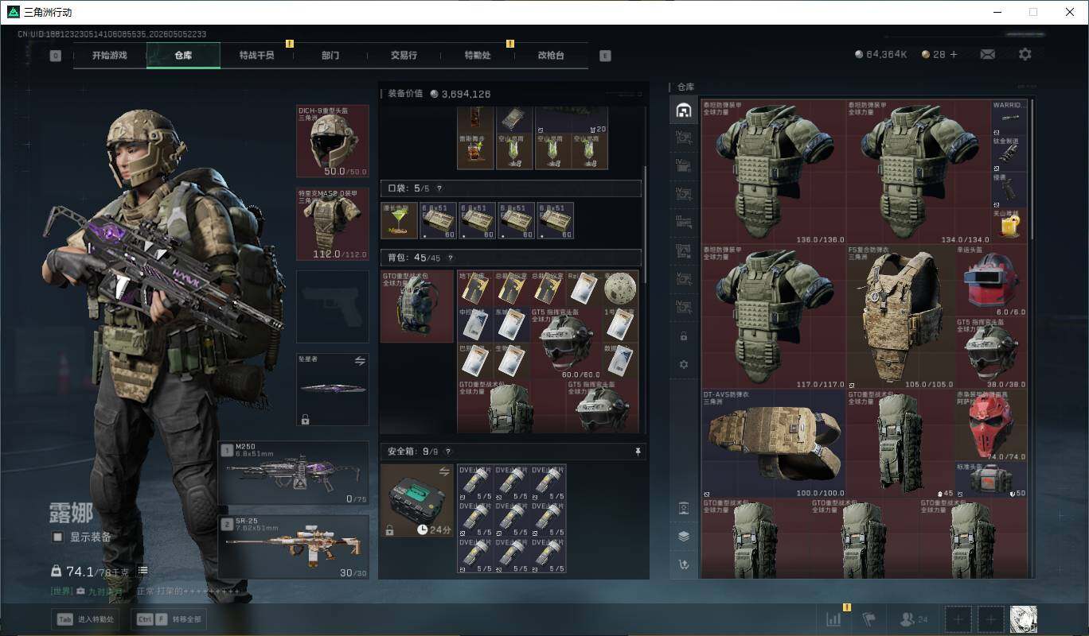Toggle the lock icon on 坠星者 slot
The image size is (1089, 636).
(305, 419)
